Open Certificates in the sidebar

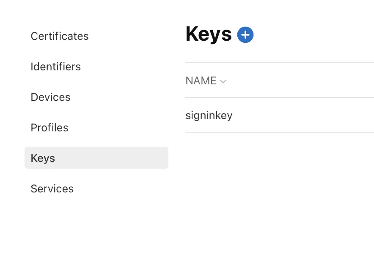(60, 36)
